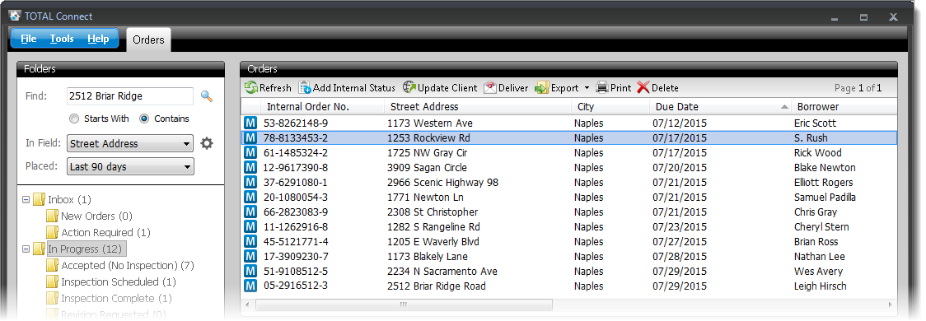Select Accepted (No Inspection) (7) folder
Screen dimensions: 926x321
(x=128, y=266)
